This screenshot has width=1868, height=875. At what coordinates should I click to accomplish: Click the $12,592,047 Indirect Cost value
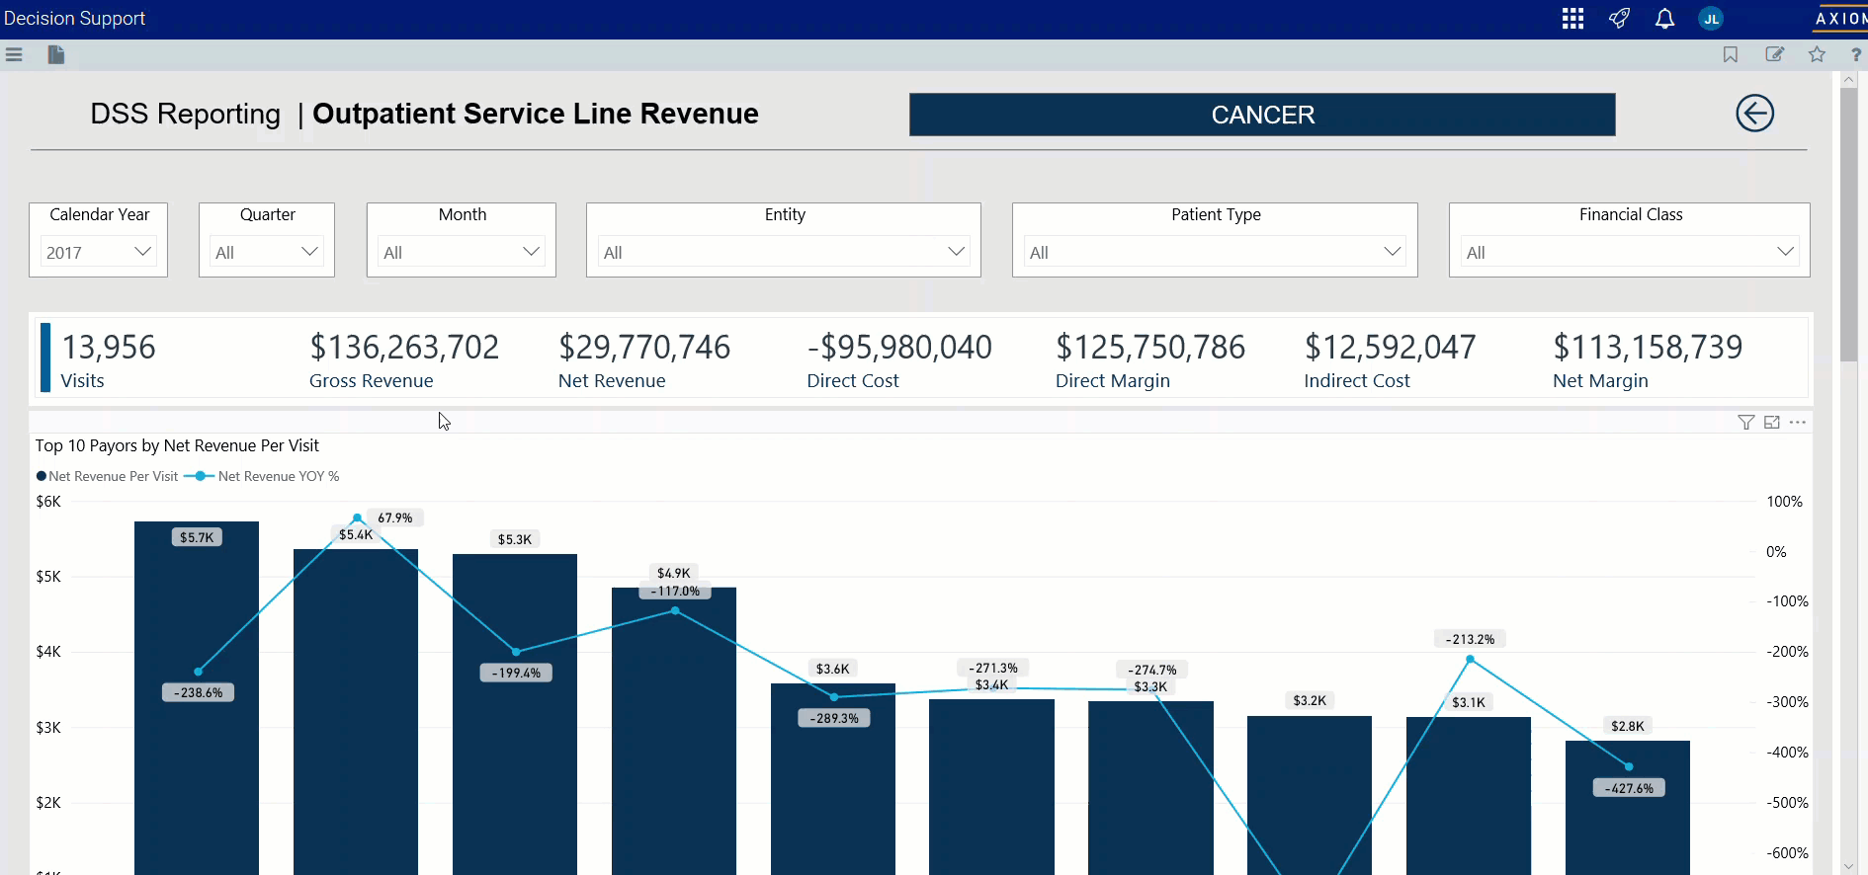click(1390, 347)
